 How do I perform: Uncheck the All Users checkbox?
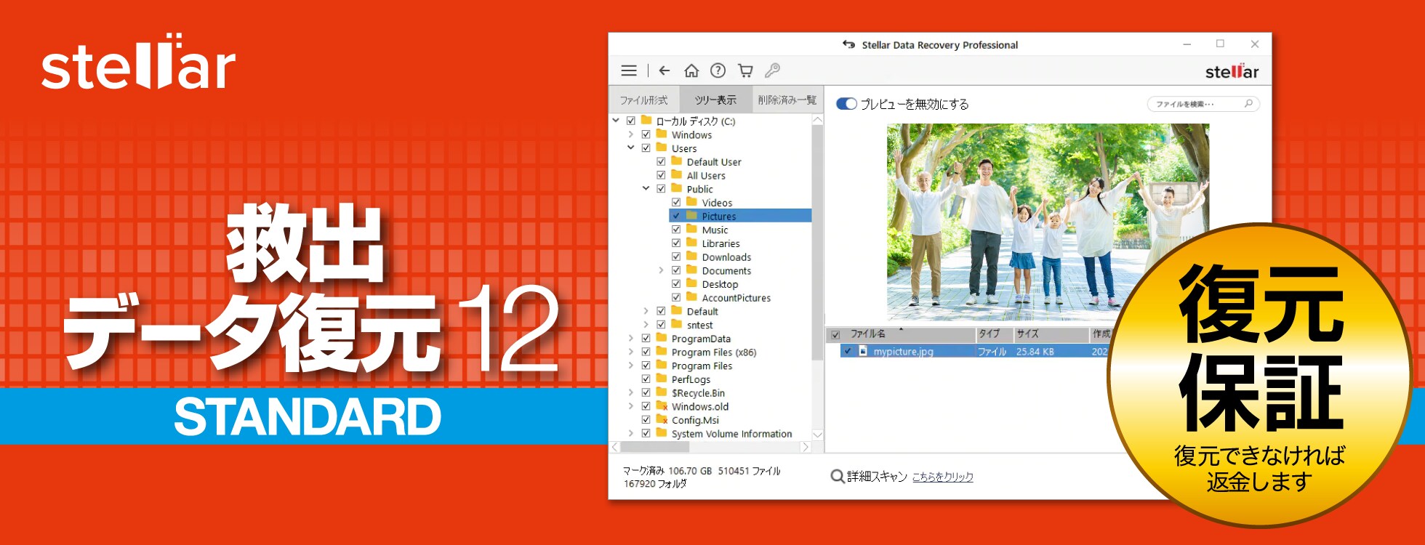pyautogui.click(x=661, y=175)
